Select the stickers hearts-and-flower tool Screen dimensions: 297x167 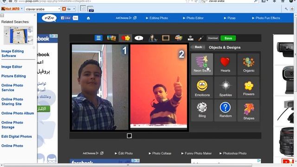[125, 38]
